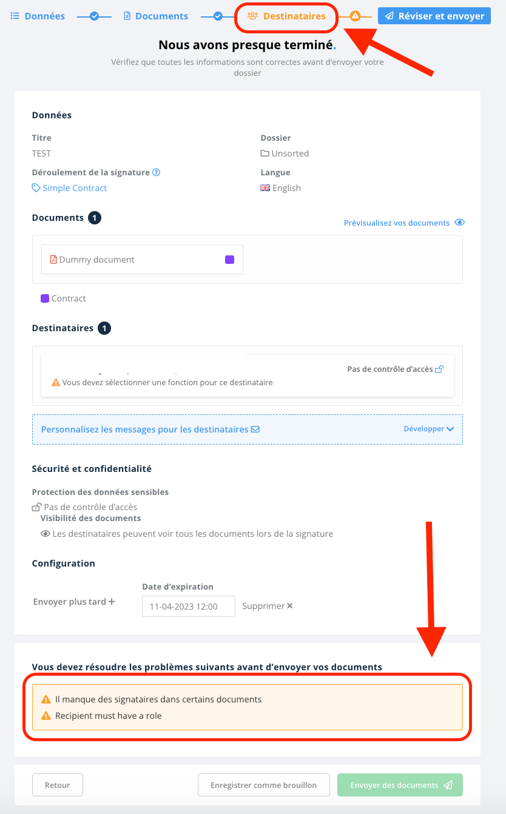The height and width of the screenshot is (814, 506).
Task: Click the purple swatch on Dummy document
Action: coord(229,260)
